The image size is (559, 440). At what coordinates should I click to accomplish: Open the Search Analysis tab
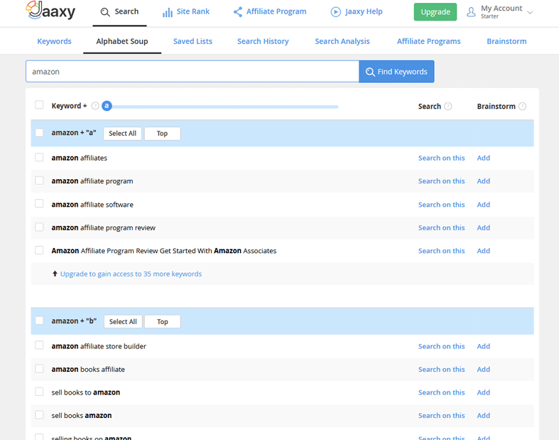coord(342,41)
